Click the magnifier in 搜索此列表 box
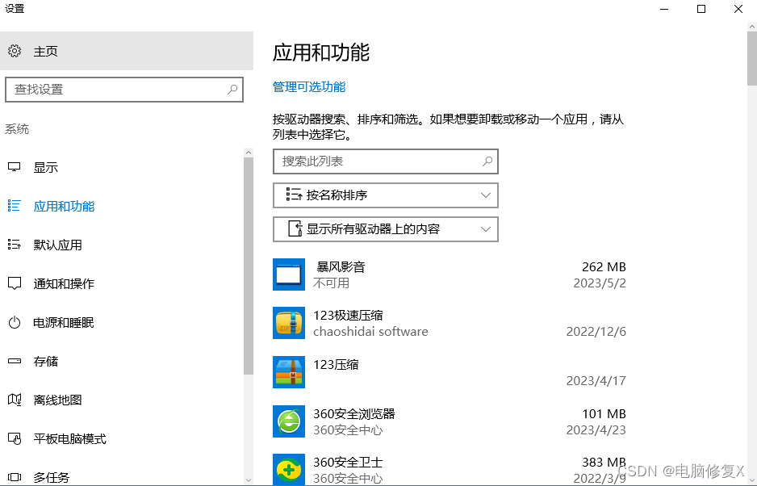This screenshot has width=757, height=486. pos(487,161)
